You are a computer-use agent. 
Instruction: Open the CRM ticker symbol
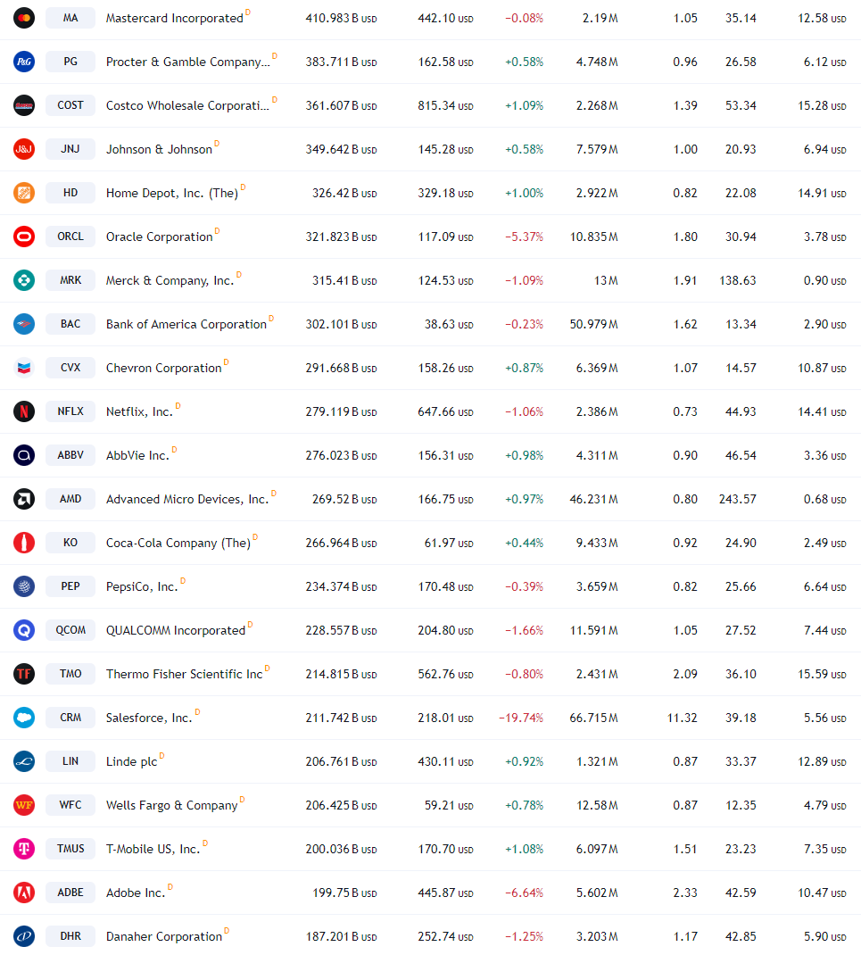pyautogui.click(x=70, y=718)
